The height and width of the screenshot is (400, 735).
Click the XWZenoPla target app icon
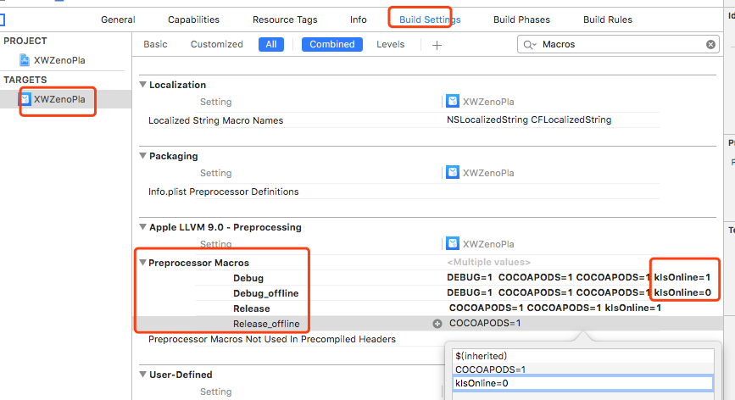25,99
